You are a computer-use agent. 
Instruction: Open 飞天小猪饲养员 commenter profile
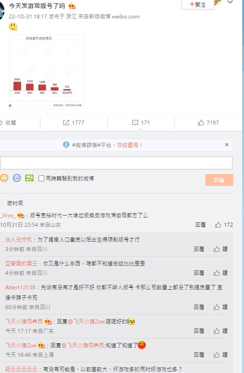(24, 322)
